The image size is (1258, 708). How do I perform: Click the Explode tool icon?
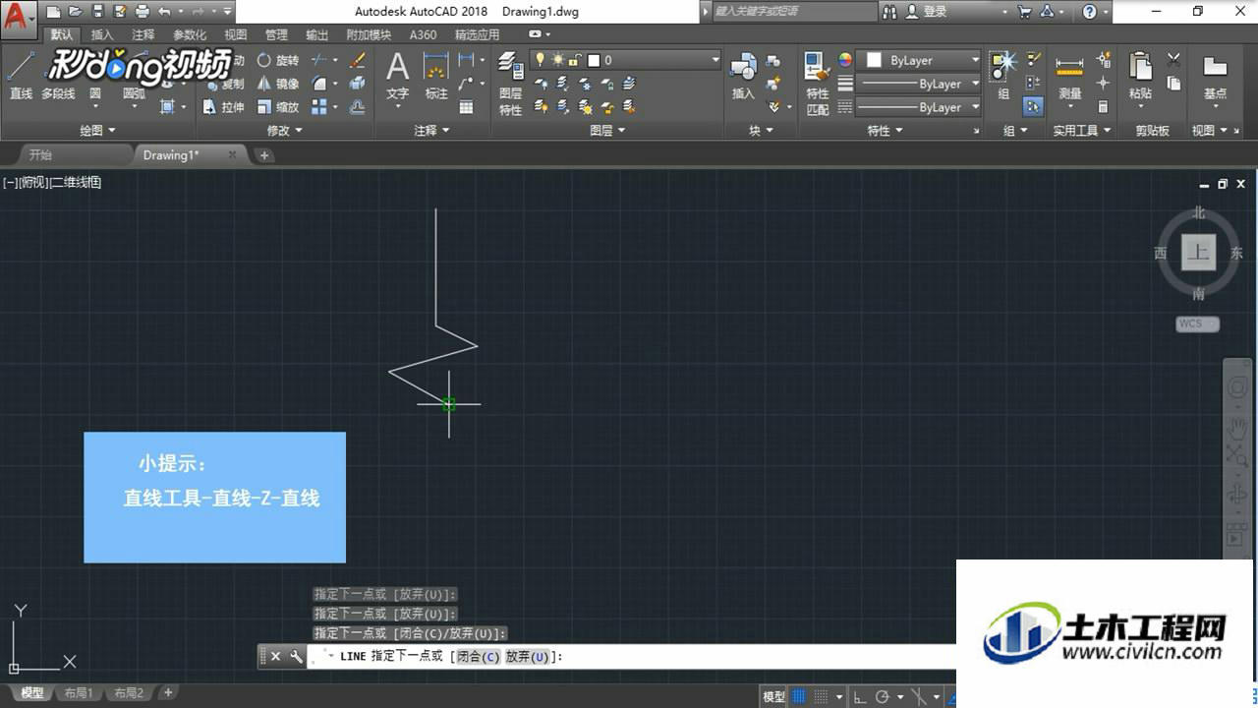click(358, 84)
